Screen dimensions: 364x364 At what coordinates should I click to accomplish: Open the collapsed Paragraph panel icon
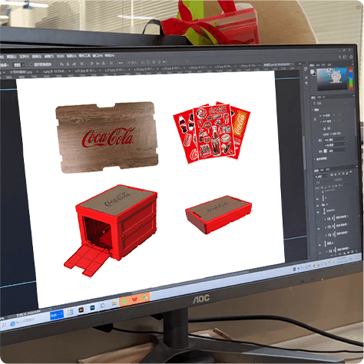coord(306,83)
